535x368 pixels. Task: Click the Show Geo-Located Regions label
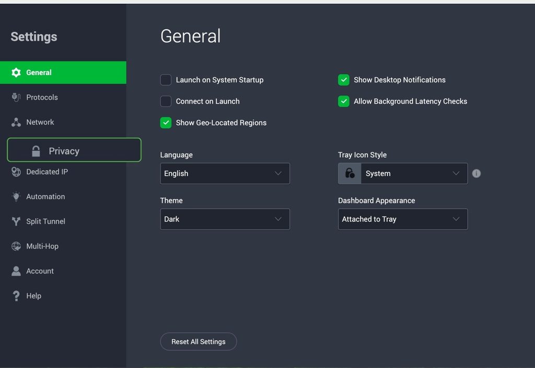click(x=221, y=123)
